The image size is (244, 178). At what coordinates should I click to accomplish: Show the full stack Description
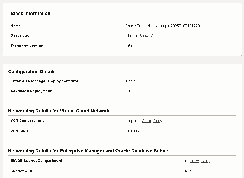coord(144,36)
